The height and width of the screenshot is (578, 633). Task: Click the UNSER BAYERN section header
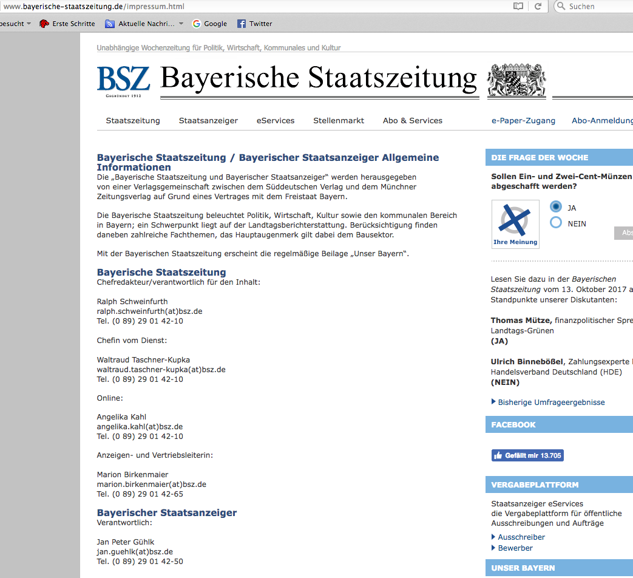click(x=559, y=568)
